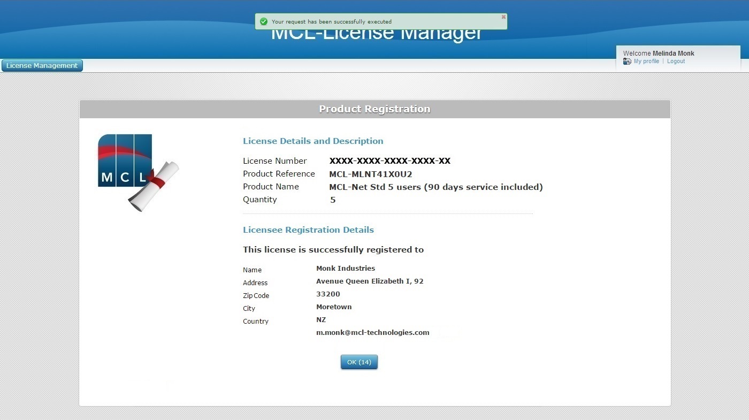
Task: Click the MCL-Net Std 5 users product name
Action: click(x=435, y=187)
